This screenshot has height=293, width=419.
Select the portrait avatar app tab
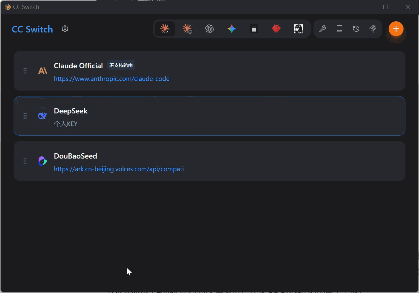tap(299, 29)
